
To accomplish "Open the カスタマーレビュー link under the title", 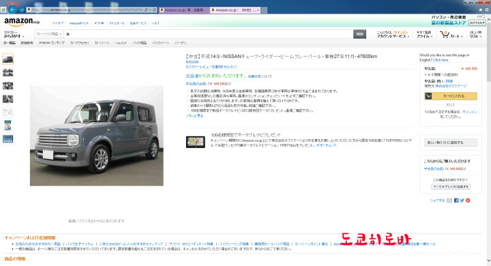I will (211, 67).
